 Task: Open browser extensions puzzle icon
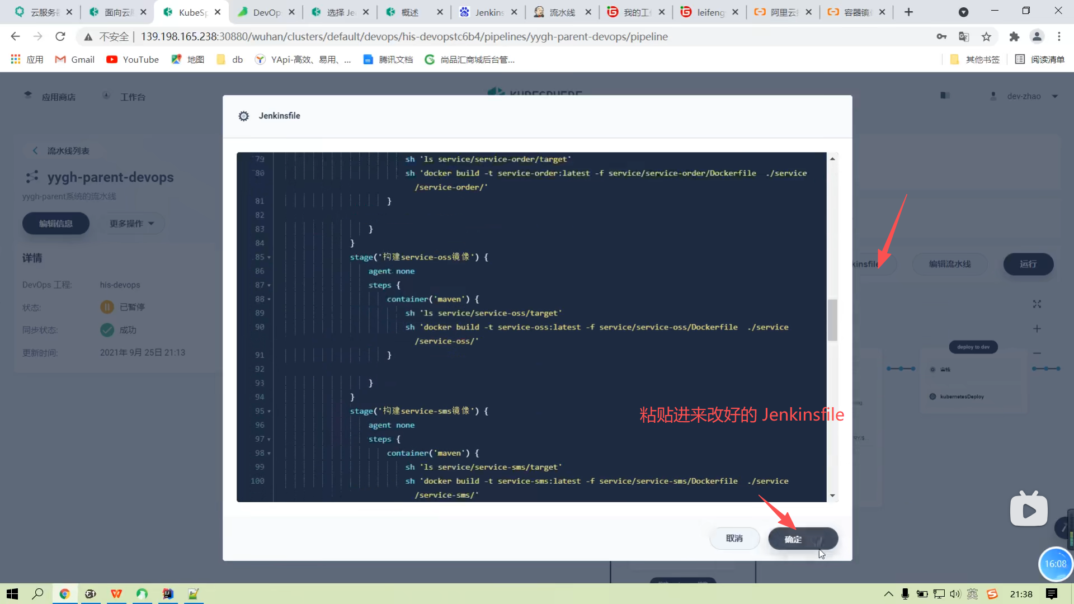[1014, 36]
